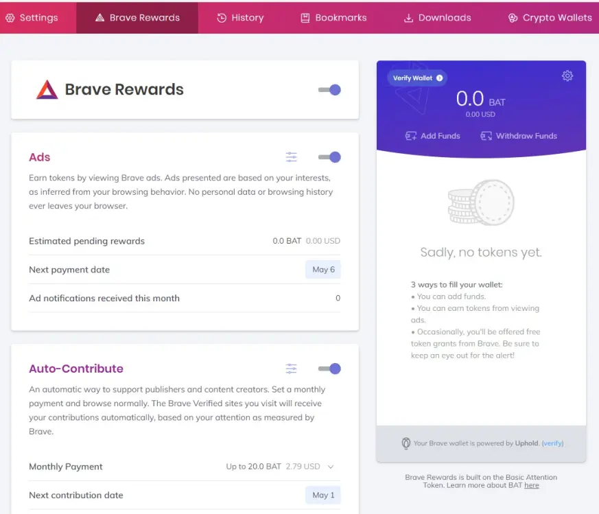The image size is (599, 514).
Task: Select the Brave Rewards tab
Action: click(137, 18)
